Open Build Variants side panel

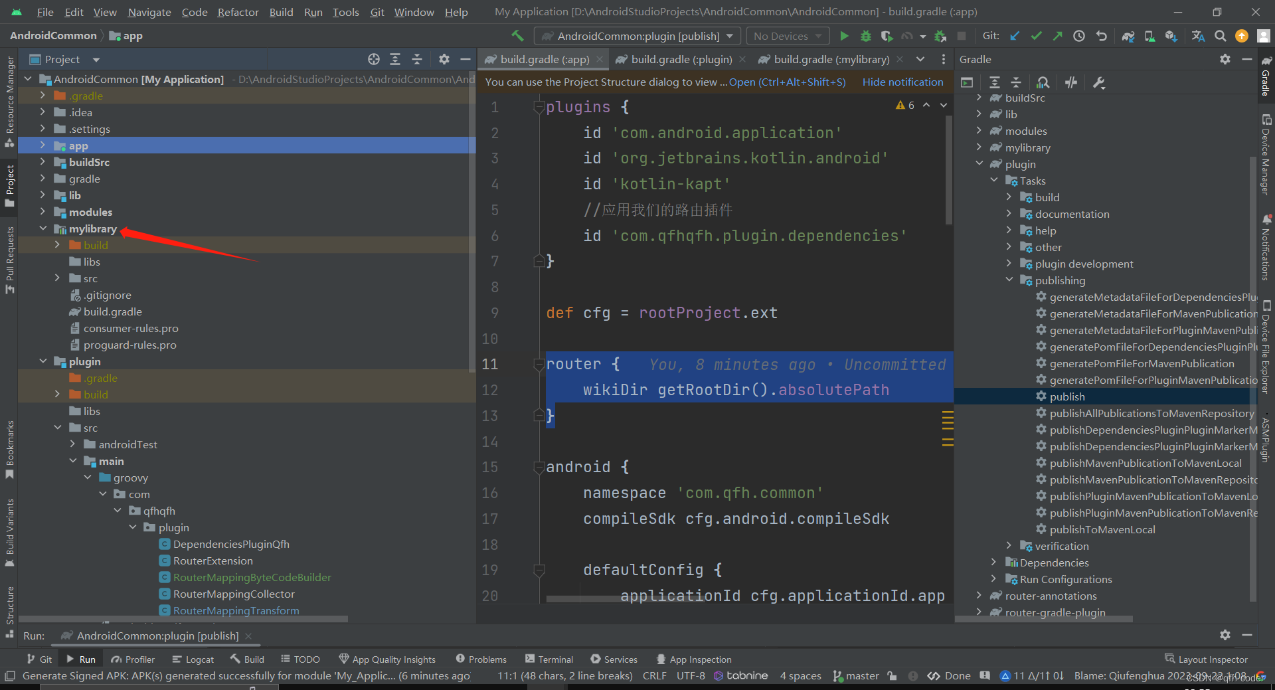[9, 533]
